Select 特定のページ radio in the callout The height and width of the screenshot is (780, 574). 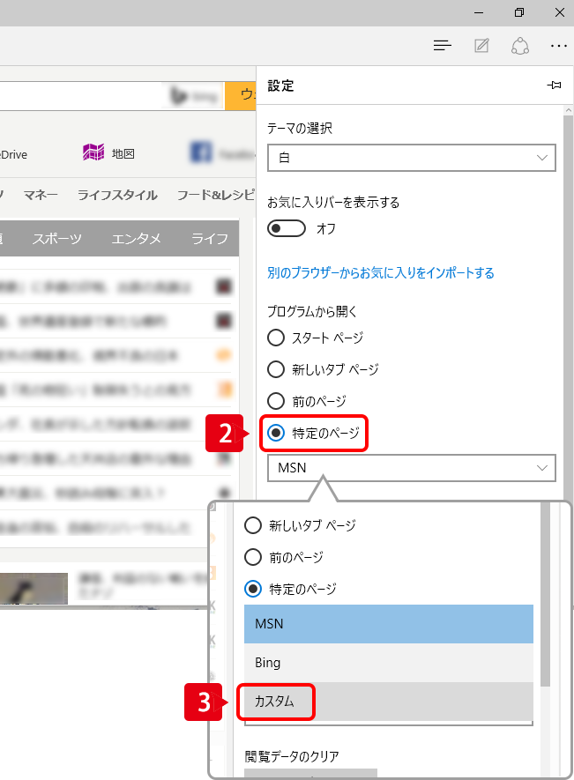[253, 589]
